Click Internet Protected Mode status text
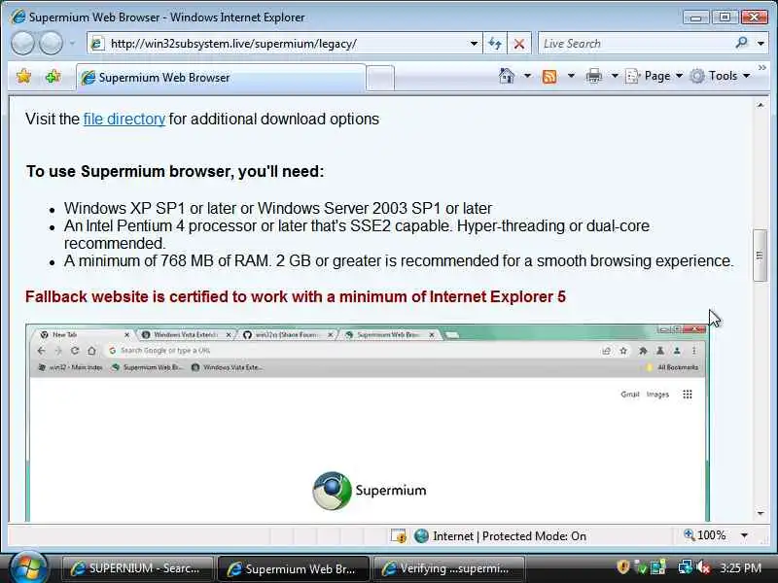The width and height of the screenshot is (778, 583). [x=510, y=536]
